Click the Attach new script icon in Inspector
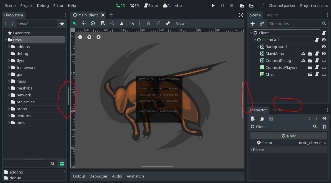The height and width of the screenshot is (183, 331). coord(253,119)
